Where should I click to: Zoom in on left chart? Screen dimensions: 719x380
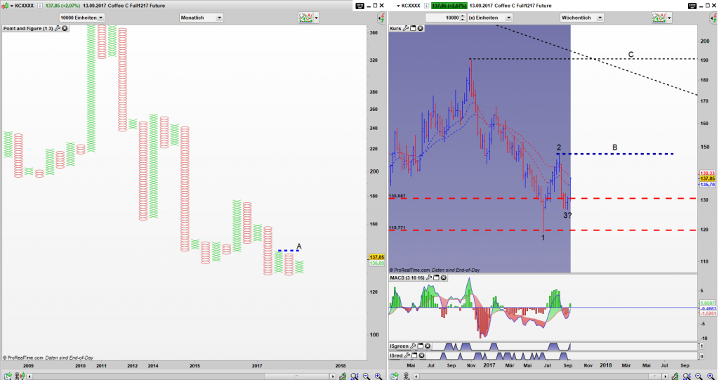point(378,376)
